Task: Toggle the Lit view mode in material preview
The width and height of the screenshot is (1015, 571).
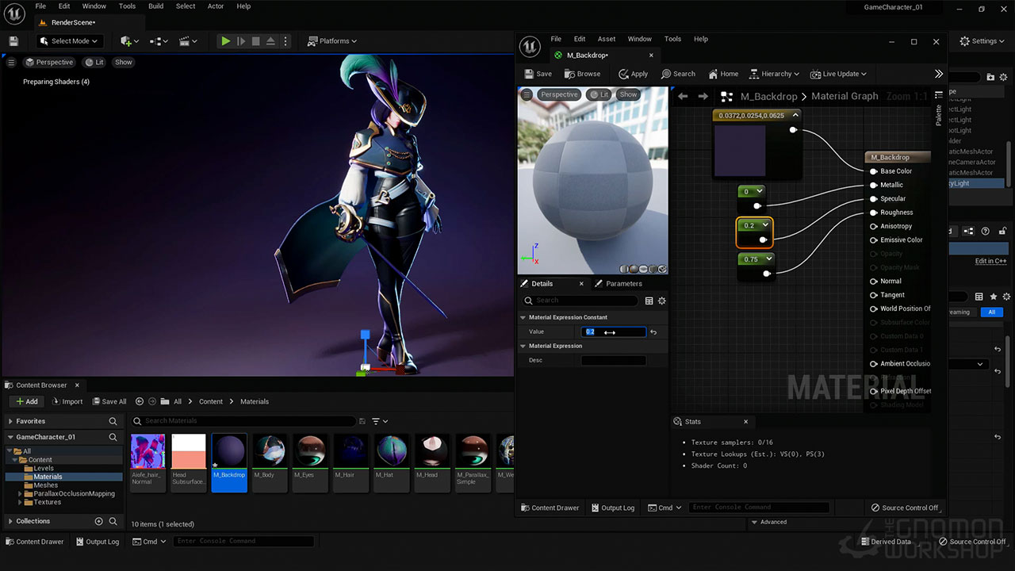Action: pyautogui.click(x=598, y=94)
